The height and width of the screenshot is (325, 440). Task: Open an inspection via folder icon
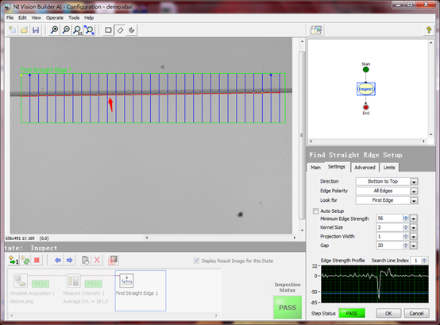(x=24, y=30)
